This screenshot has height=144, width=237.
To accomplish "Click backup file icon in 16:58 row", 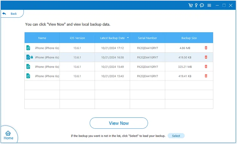I will (28, 57).
